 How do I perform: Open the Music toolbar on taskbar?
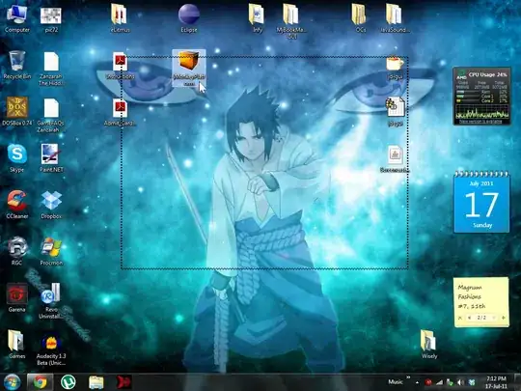tap(396, 382)
